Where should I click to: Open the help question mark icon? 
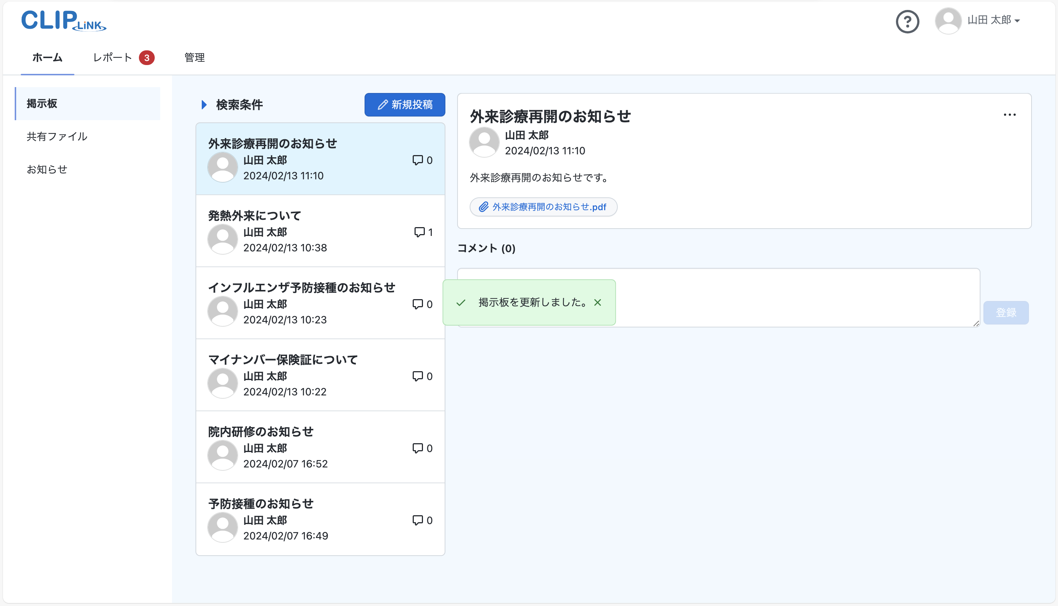[x=907, y=21]
